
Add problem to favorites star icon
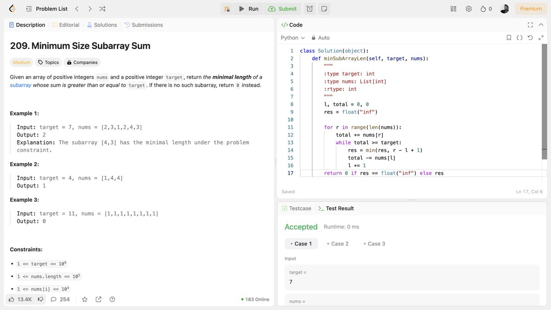[x=84, y=299]
